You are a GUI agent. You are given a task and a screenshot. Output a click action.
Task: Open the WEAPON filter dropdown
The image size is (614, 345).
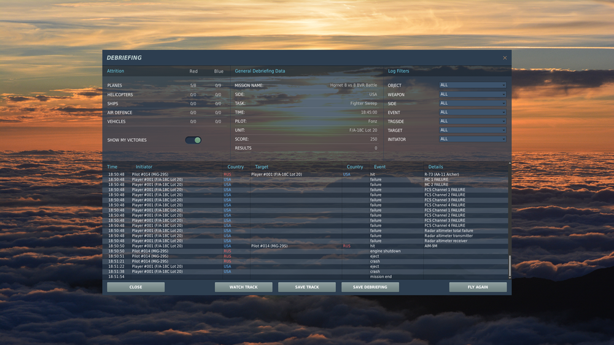[472, 95]
